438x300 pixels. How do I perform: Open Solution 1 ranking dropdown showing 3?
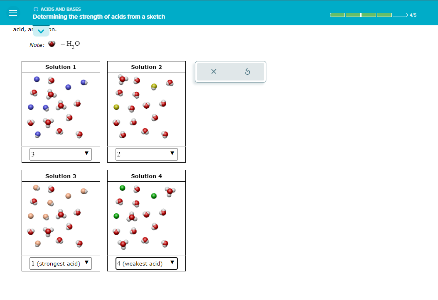coord(61,154)
